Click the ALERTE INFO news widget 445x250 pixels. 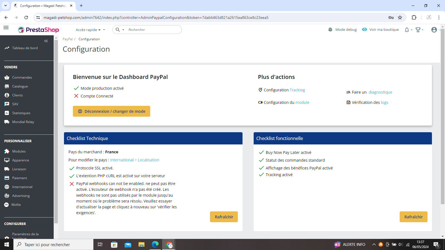pyautogui.click(x=350, y=244)
